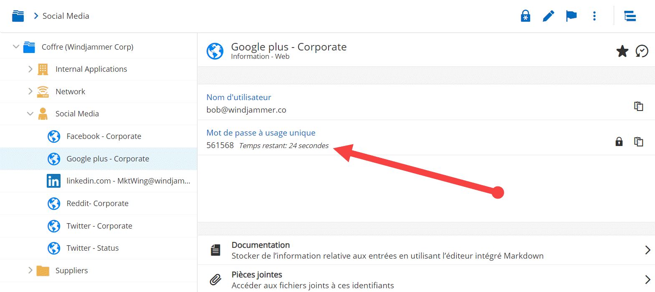This screenshot has width=655, height=292.
Task: Open the linkedin.com MktWing entry
Action: (128, 181)
